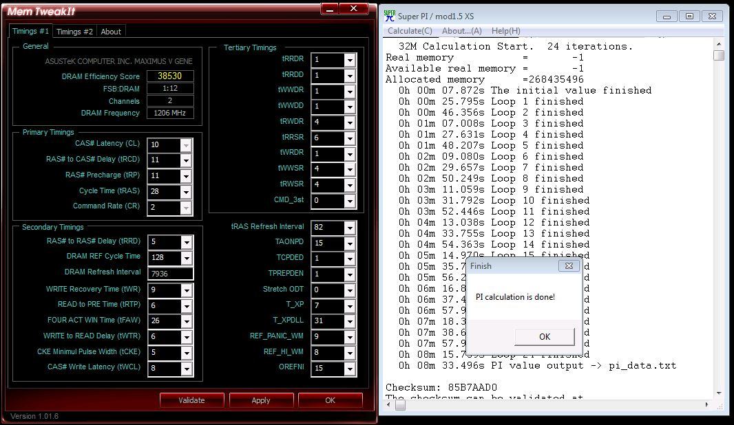Click OK button in Mem TweakIt
Viewport: 734px width, 425px height.
pyautogui.click(x=330, y=400)
